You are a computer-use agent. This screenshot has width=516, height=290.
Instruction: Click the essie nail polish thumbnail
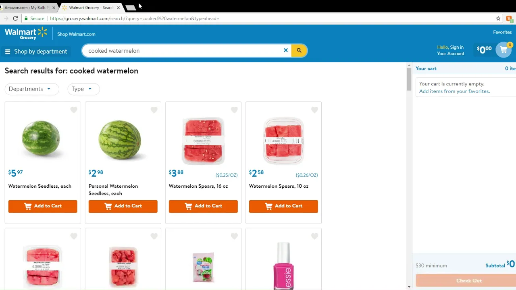[x=283, y=266]
